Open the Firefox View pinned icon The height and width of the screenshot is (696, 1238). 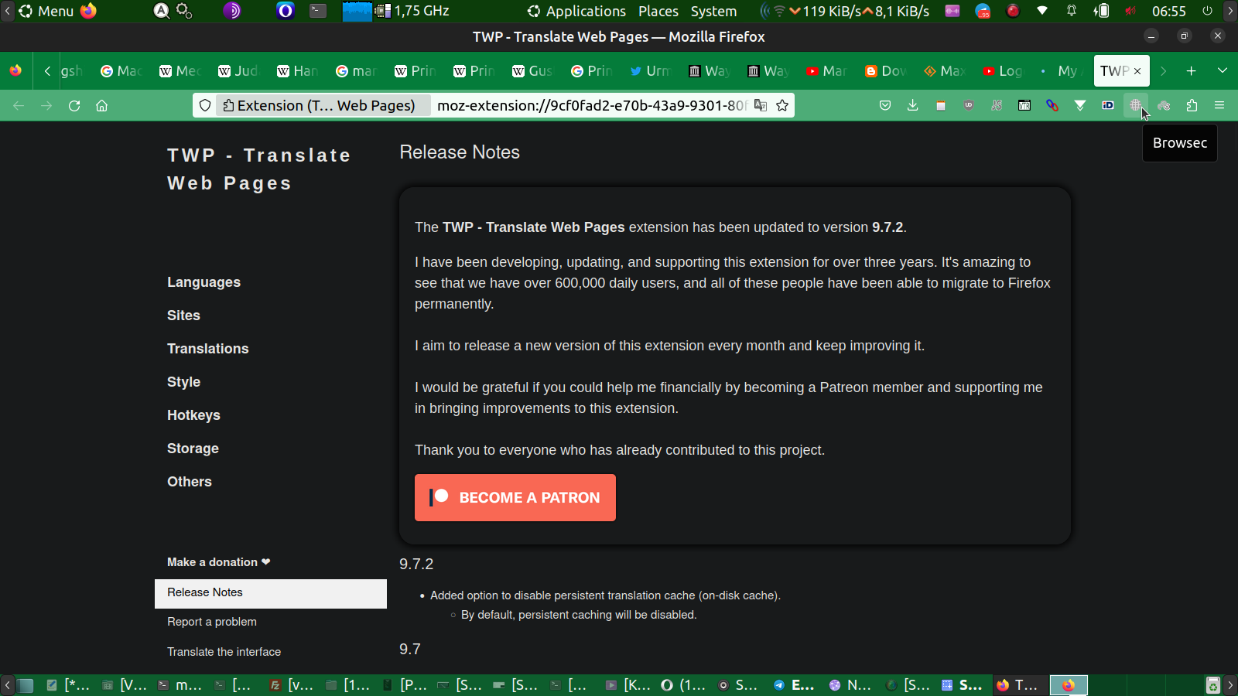point(15,71)
